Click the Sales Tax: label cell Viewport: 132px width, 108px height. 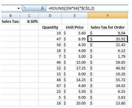click(11, 21)
